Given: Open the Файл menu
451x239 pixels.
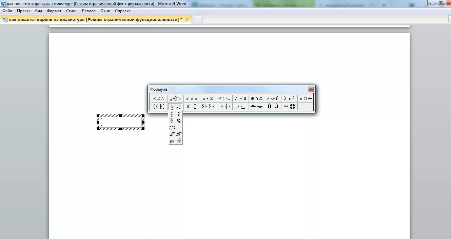Looking at the screenshot, I should click(7, 11).
